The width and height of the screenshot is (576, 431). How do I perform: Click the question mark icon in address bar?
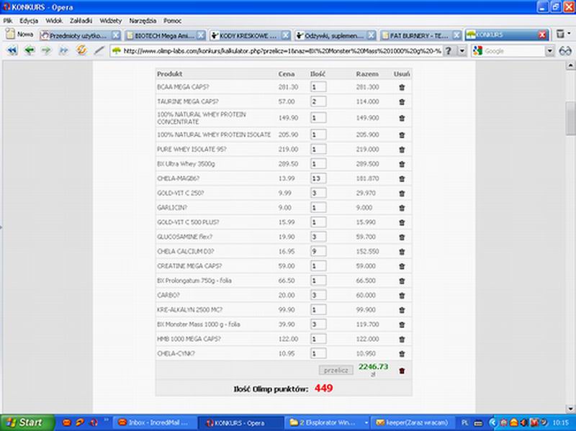point(449,51)
